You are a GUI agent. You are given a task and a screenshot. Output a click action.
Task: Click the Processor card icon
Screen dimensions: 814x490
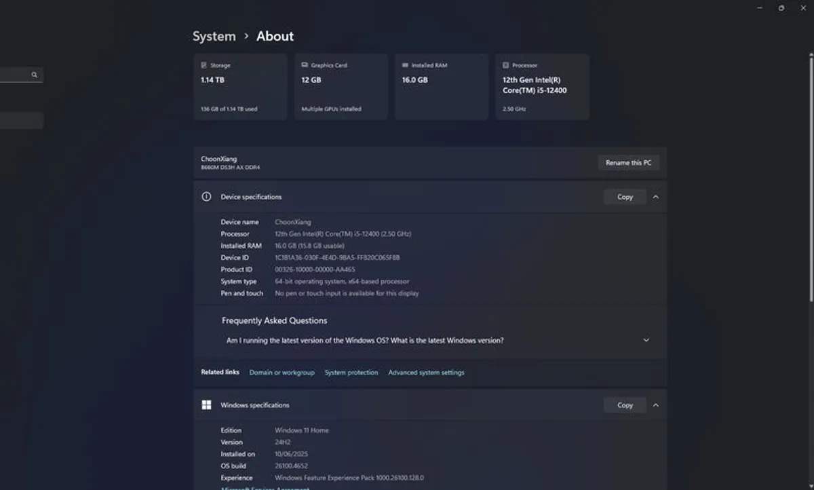(x=506, y=65)
